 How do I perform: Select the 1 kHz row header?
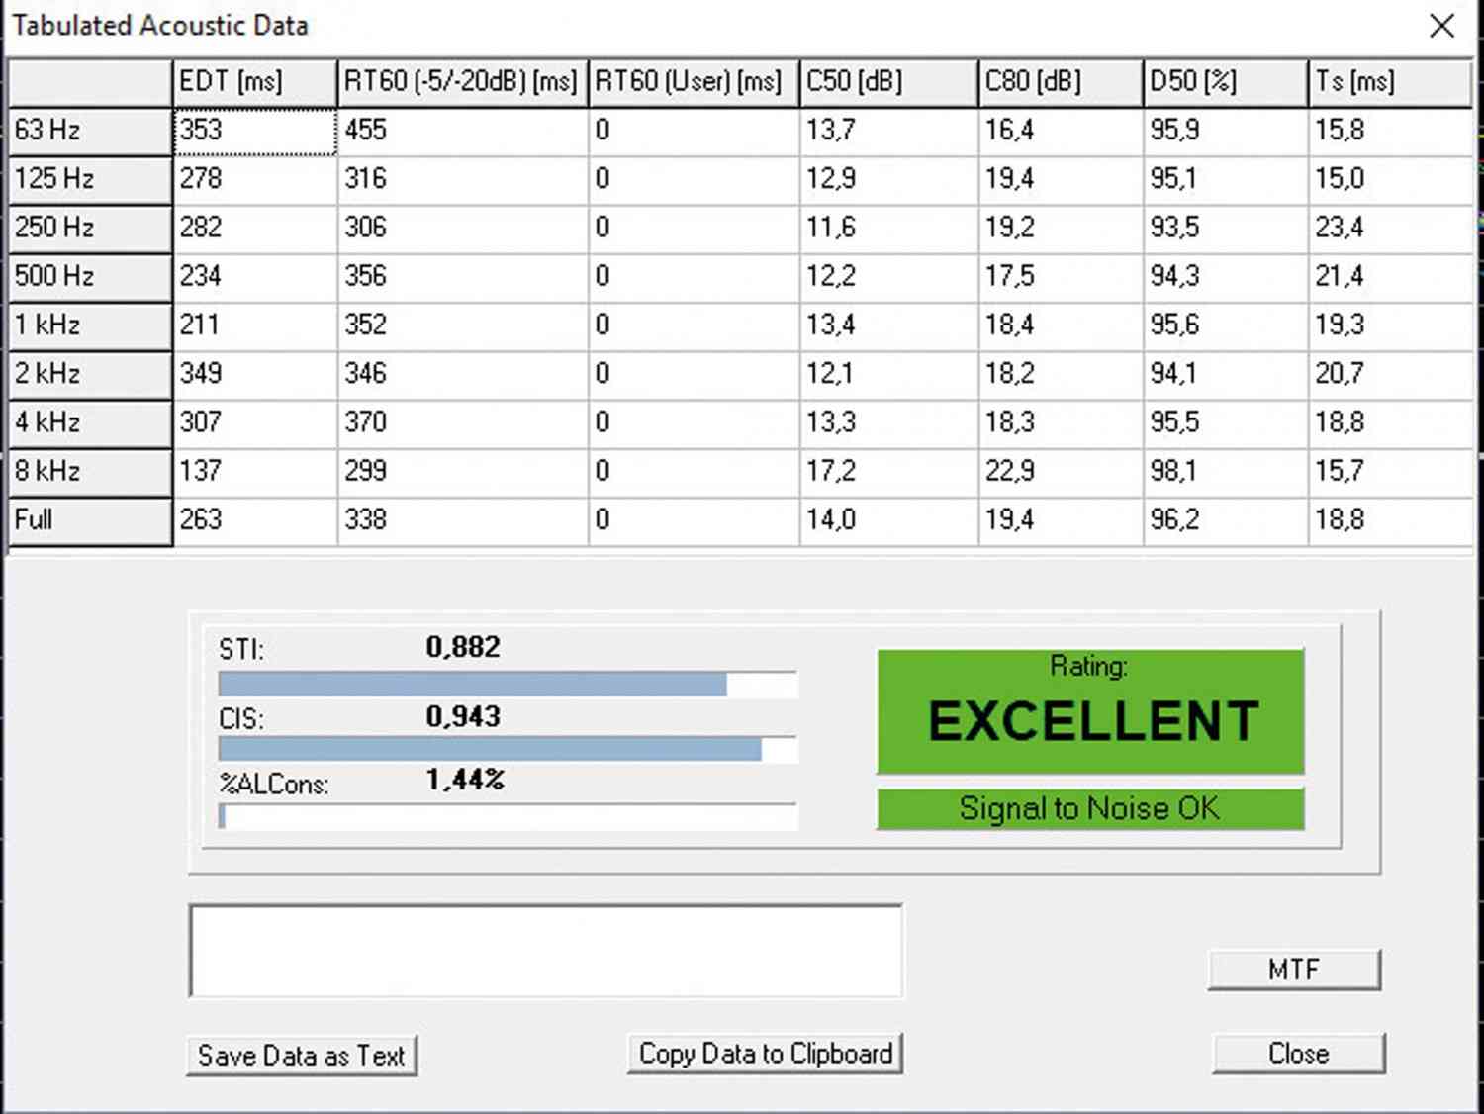pos(90,325)
